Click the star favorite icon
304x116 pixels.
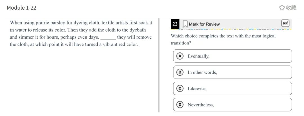pyautogui.click(x=282, y=8)
